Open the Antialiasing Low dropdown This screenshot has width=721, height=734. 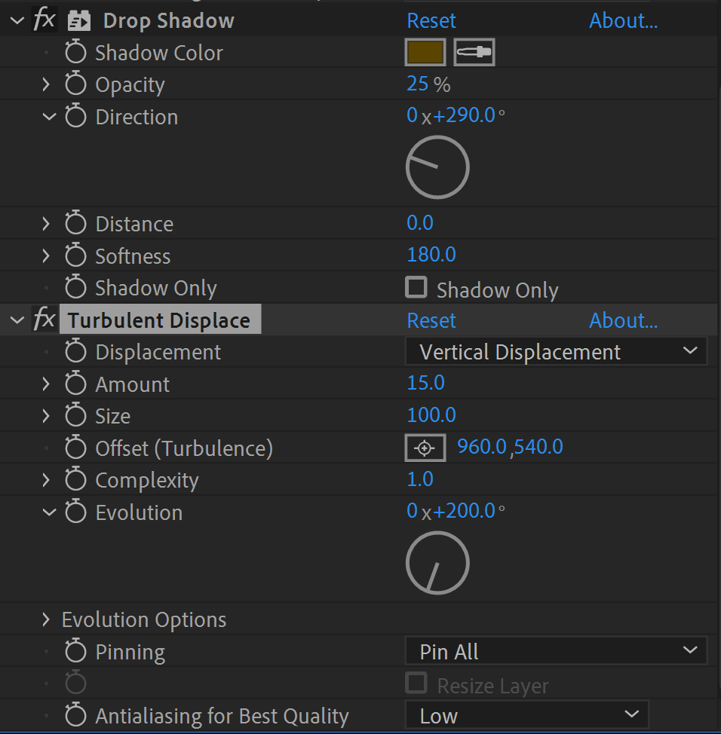[526, 715]
